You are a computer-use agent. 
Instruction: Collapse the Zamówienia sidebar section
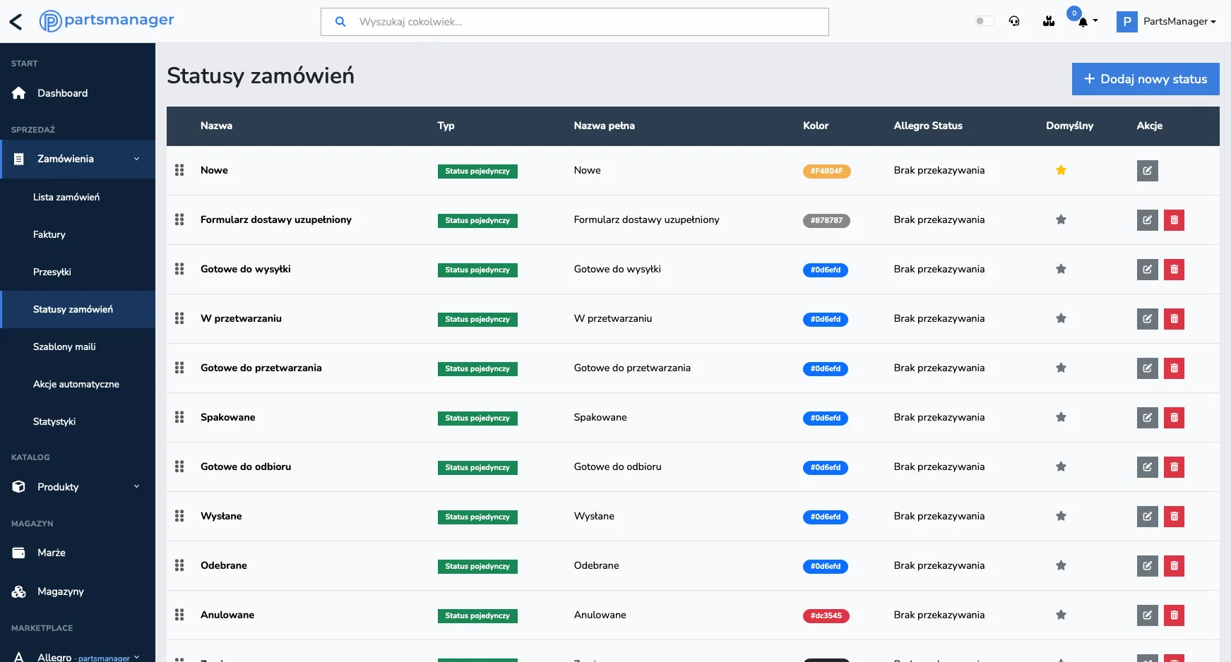coord(78,159)
